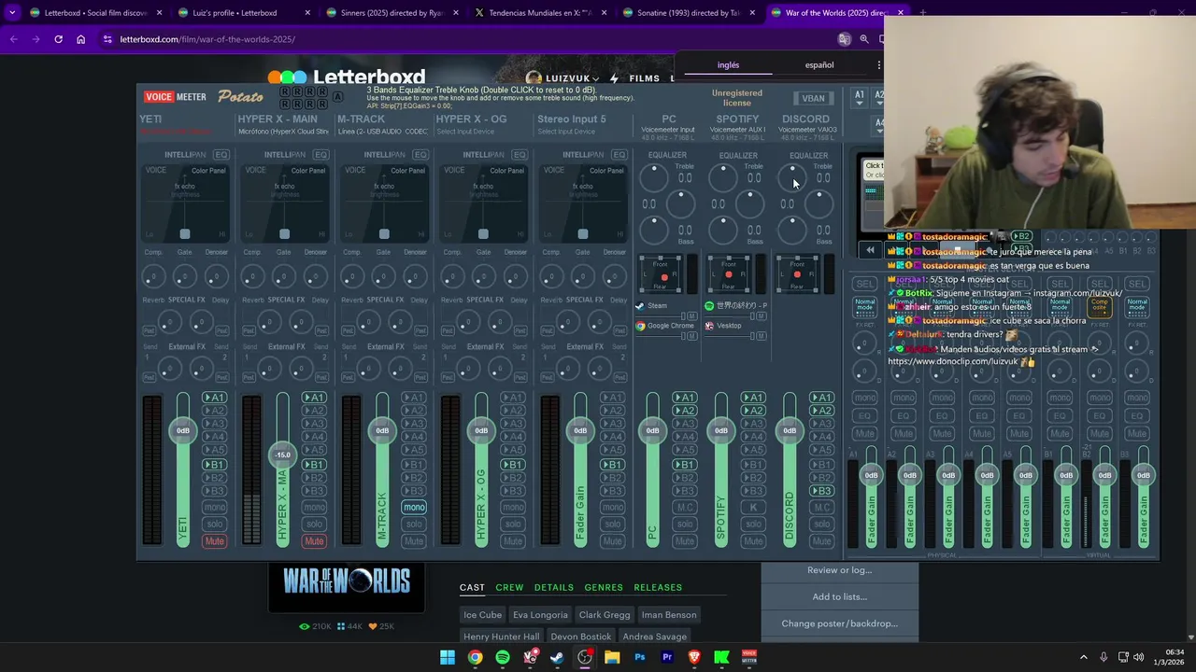Click the Voicemeeter Potato logo
Image resolution: width=1196 pixels, height=672 pixels.
click(204, 96)
